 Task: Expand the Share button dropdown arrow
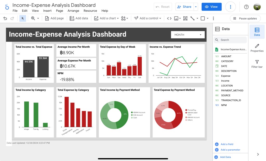(x=196, y=7)
